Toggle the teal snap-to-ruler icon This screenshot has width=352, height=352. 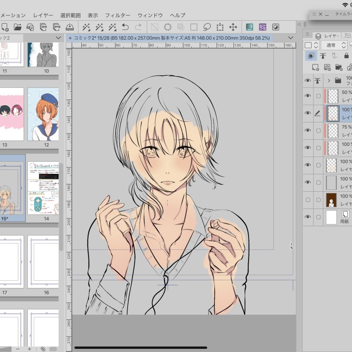(249, 27)
